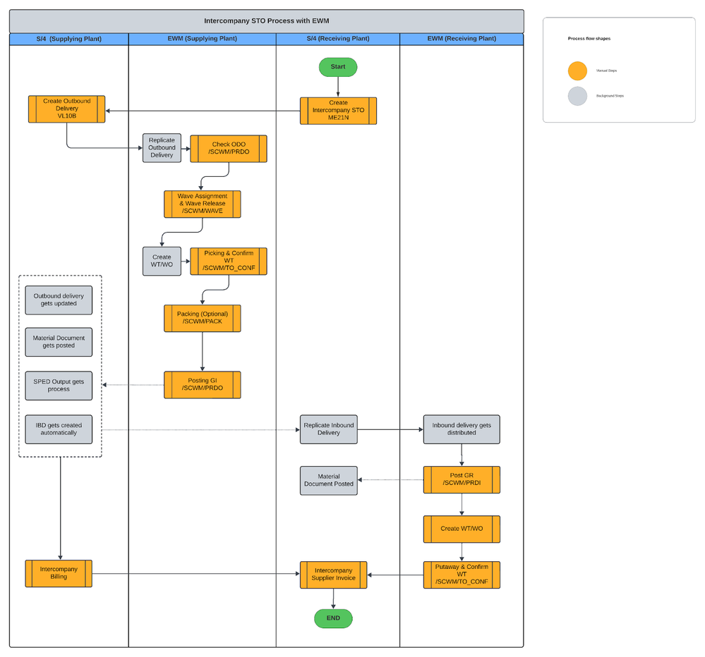Click the Intercompany Billing box
The width and height of the screenshot is (705, 657).
tap(59, 573)
